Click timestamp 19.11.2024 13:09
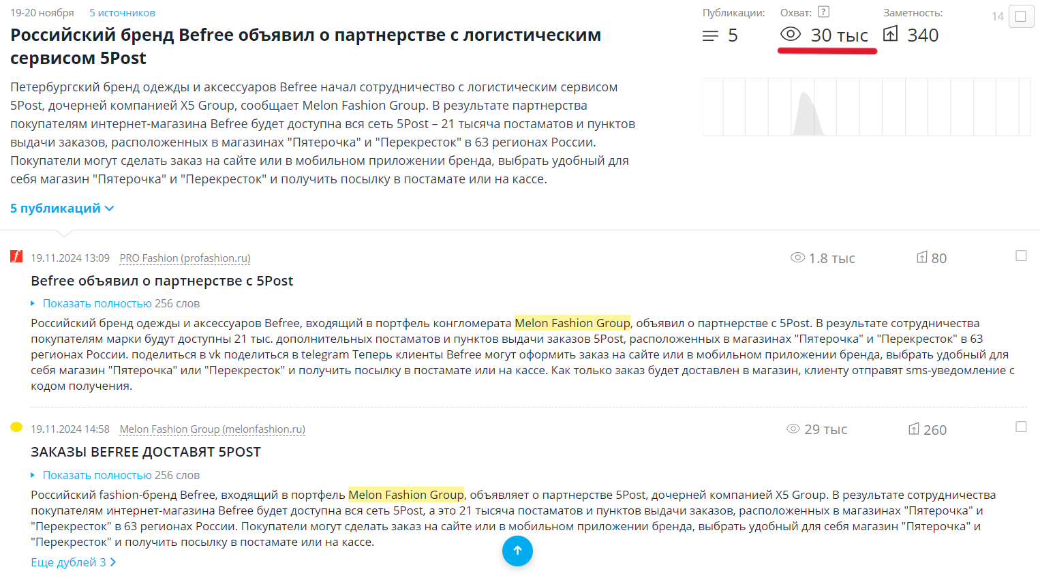This screenshot has width=1040, height=582. click(70, 258)
